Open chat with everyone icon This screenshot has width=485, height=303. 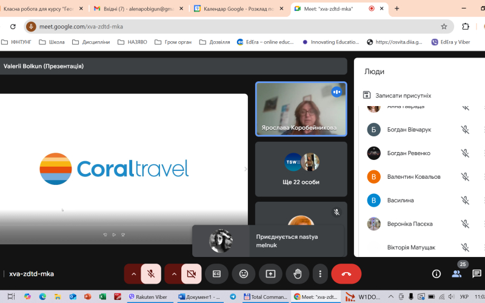click(477, 274)
